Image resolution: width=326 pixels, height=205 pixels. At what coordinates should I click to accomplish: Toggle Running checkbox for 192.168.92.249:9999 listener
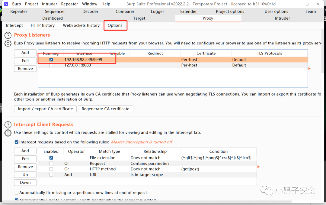pyautogui.click(x=51, y=60)
